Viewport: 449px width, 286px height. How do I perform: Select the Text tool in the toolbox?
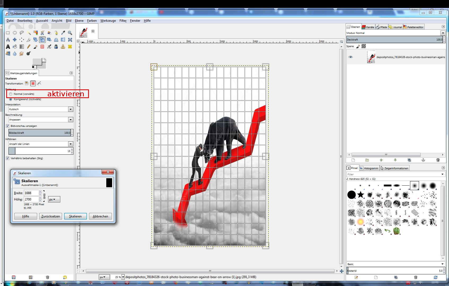[8, 47]
